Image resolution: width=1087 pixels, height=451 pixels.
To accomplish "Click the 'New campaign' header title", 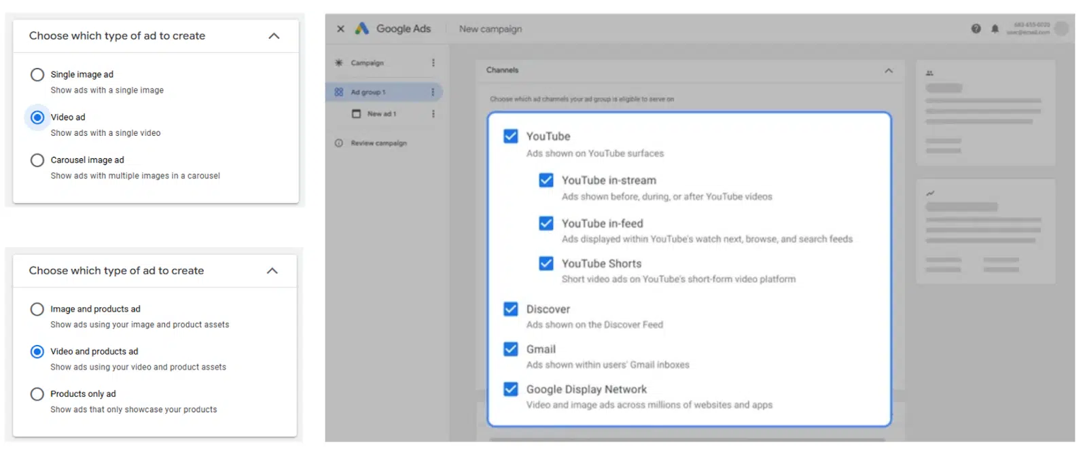I will coord(491,29).
